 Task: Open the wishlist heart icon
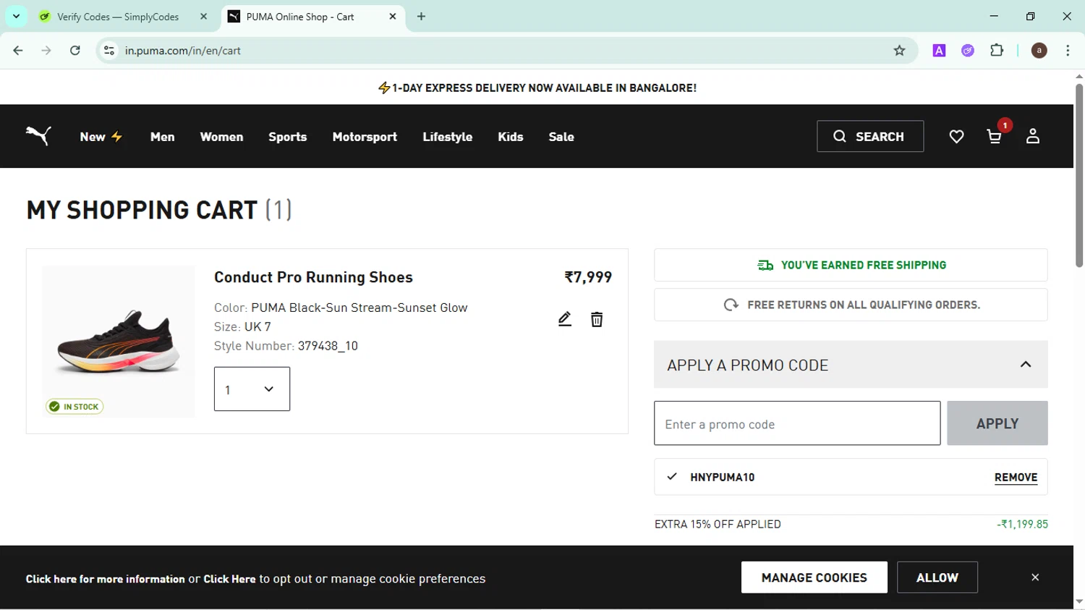[956, 137]
